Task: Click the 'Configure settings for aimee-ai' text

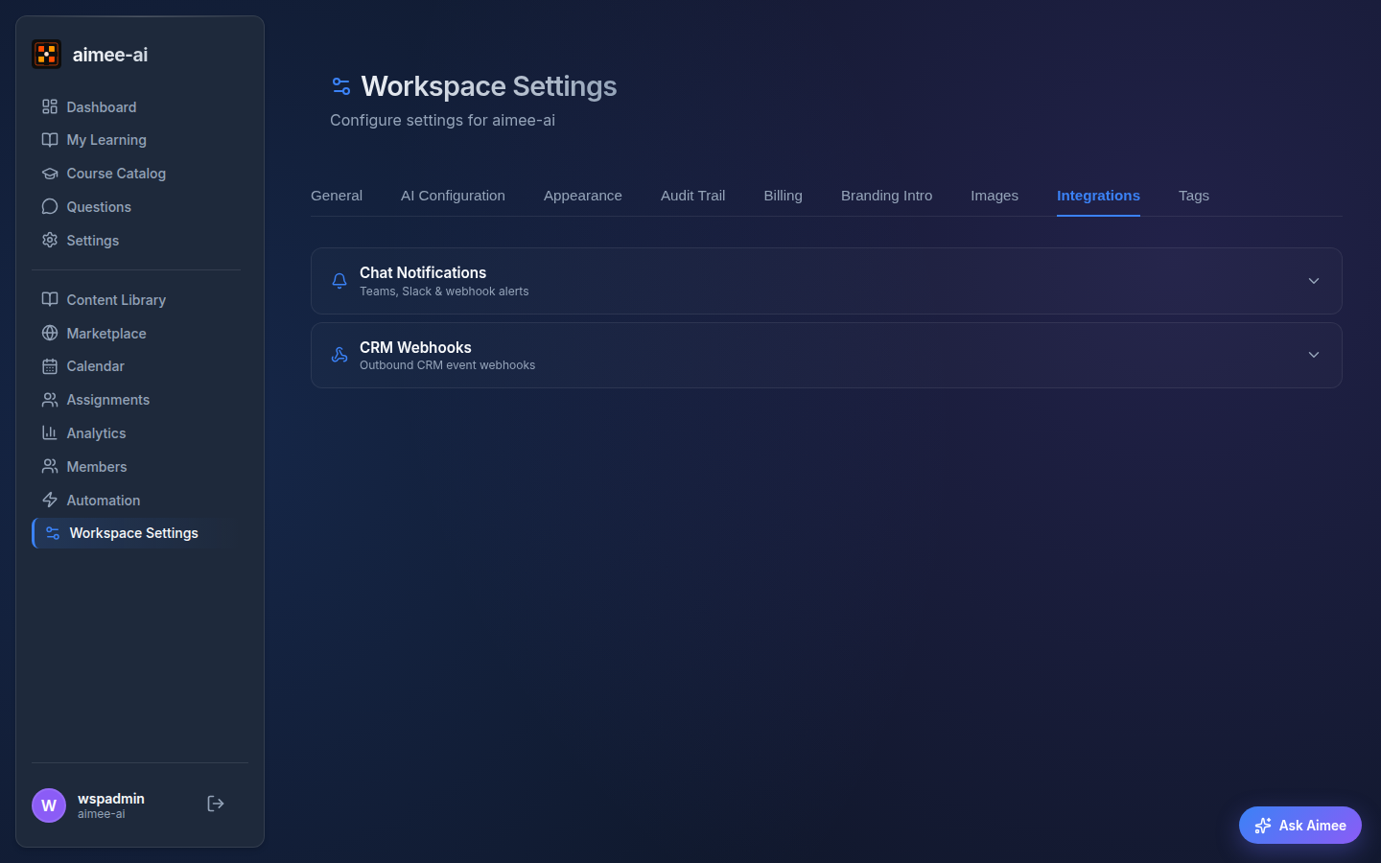Action: click(x=442, y=120)
